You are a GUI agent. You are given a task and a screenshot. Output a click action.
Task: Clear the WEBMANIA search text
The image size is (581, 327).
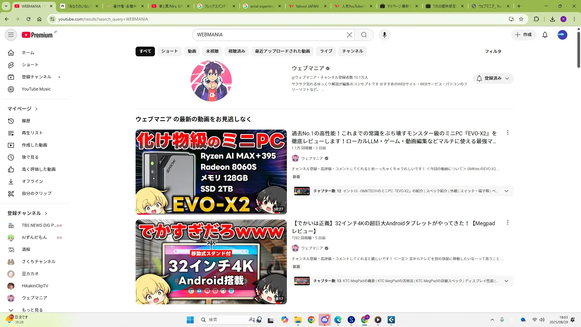[x=349, y=35]
